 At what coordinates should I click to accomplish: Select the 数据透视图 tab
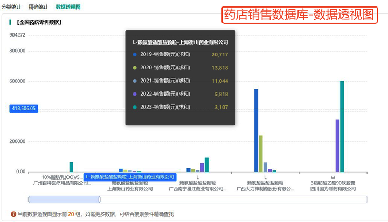[x=68, y=7]
